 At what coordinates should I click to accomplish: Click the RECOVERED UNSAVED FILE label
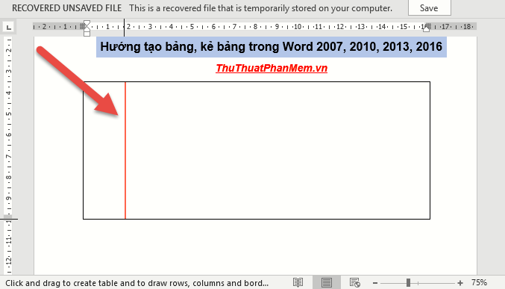66,8
